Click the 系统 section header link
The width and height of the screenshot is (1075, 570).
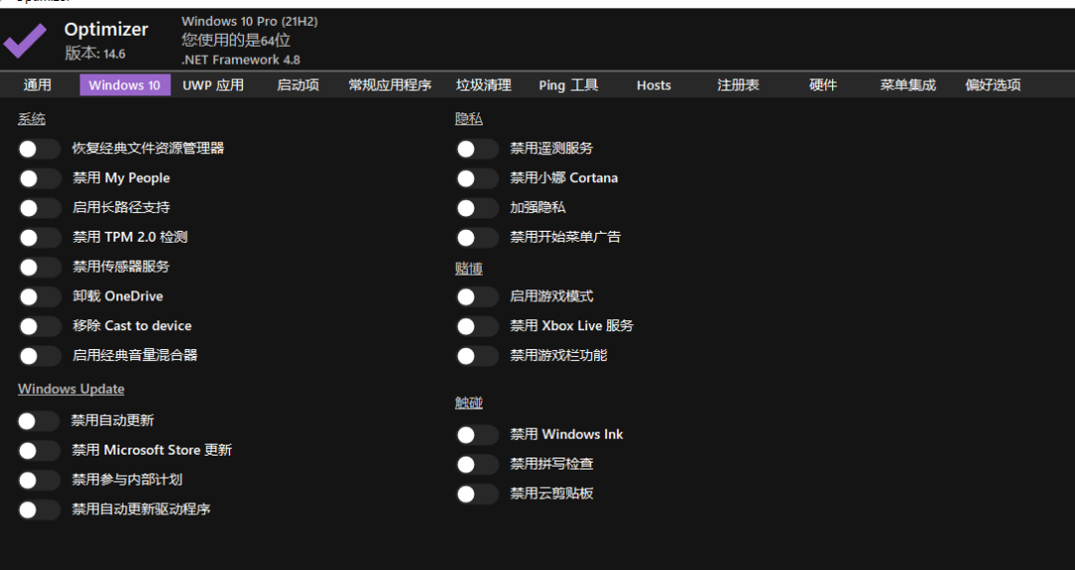coord(32,119)
